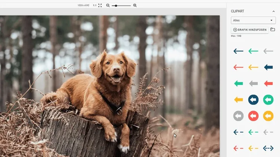Select the dark blue double-headed dashed arrow
The width and height of the screenshot is (280, 157).
click(268, 148)
